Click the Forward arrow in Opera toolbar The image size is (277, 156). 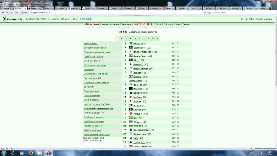click(x=7, y=13)
